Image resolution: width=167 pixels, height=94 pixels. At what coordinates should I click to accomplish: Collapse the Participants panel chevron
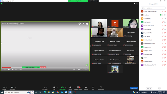141,4
